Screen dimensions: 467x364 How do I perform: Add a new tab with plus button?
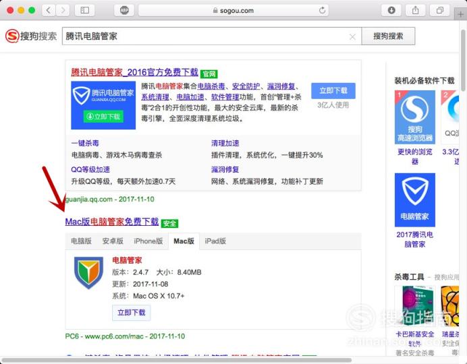coord(461,14)
